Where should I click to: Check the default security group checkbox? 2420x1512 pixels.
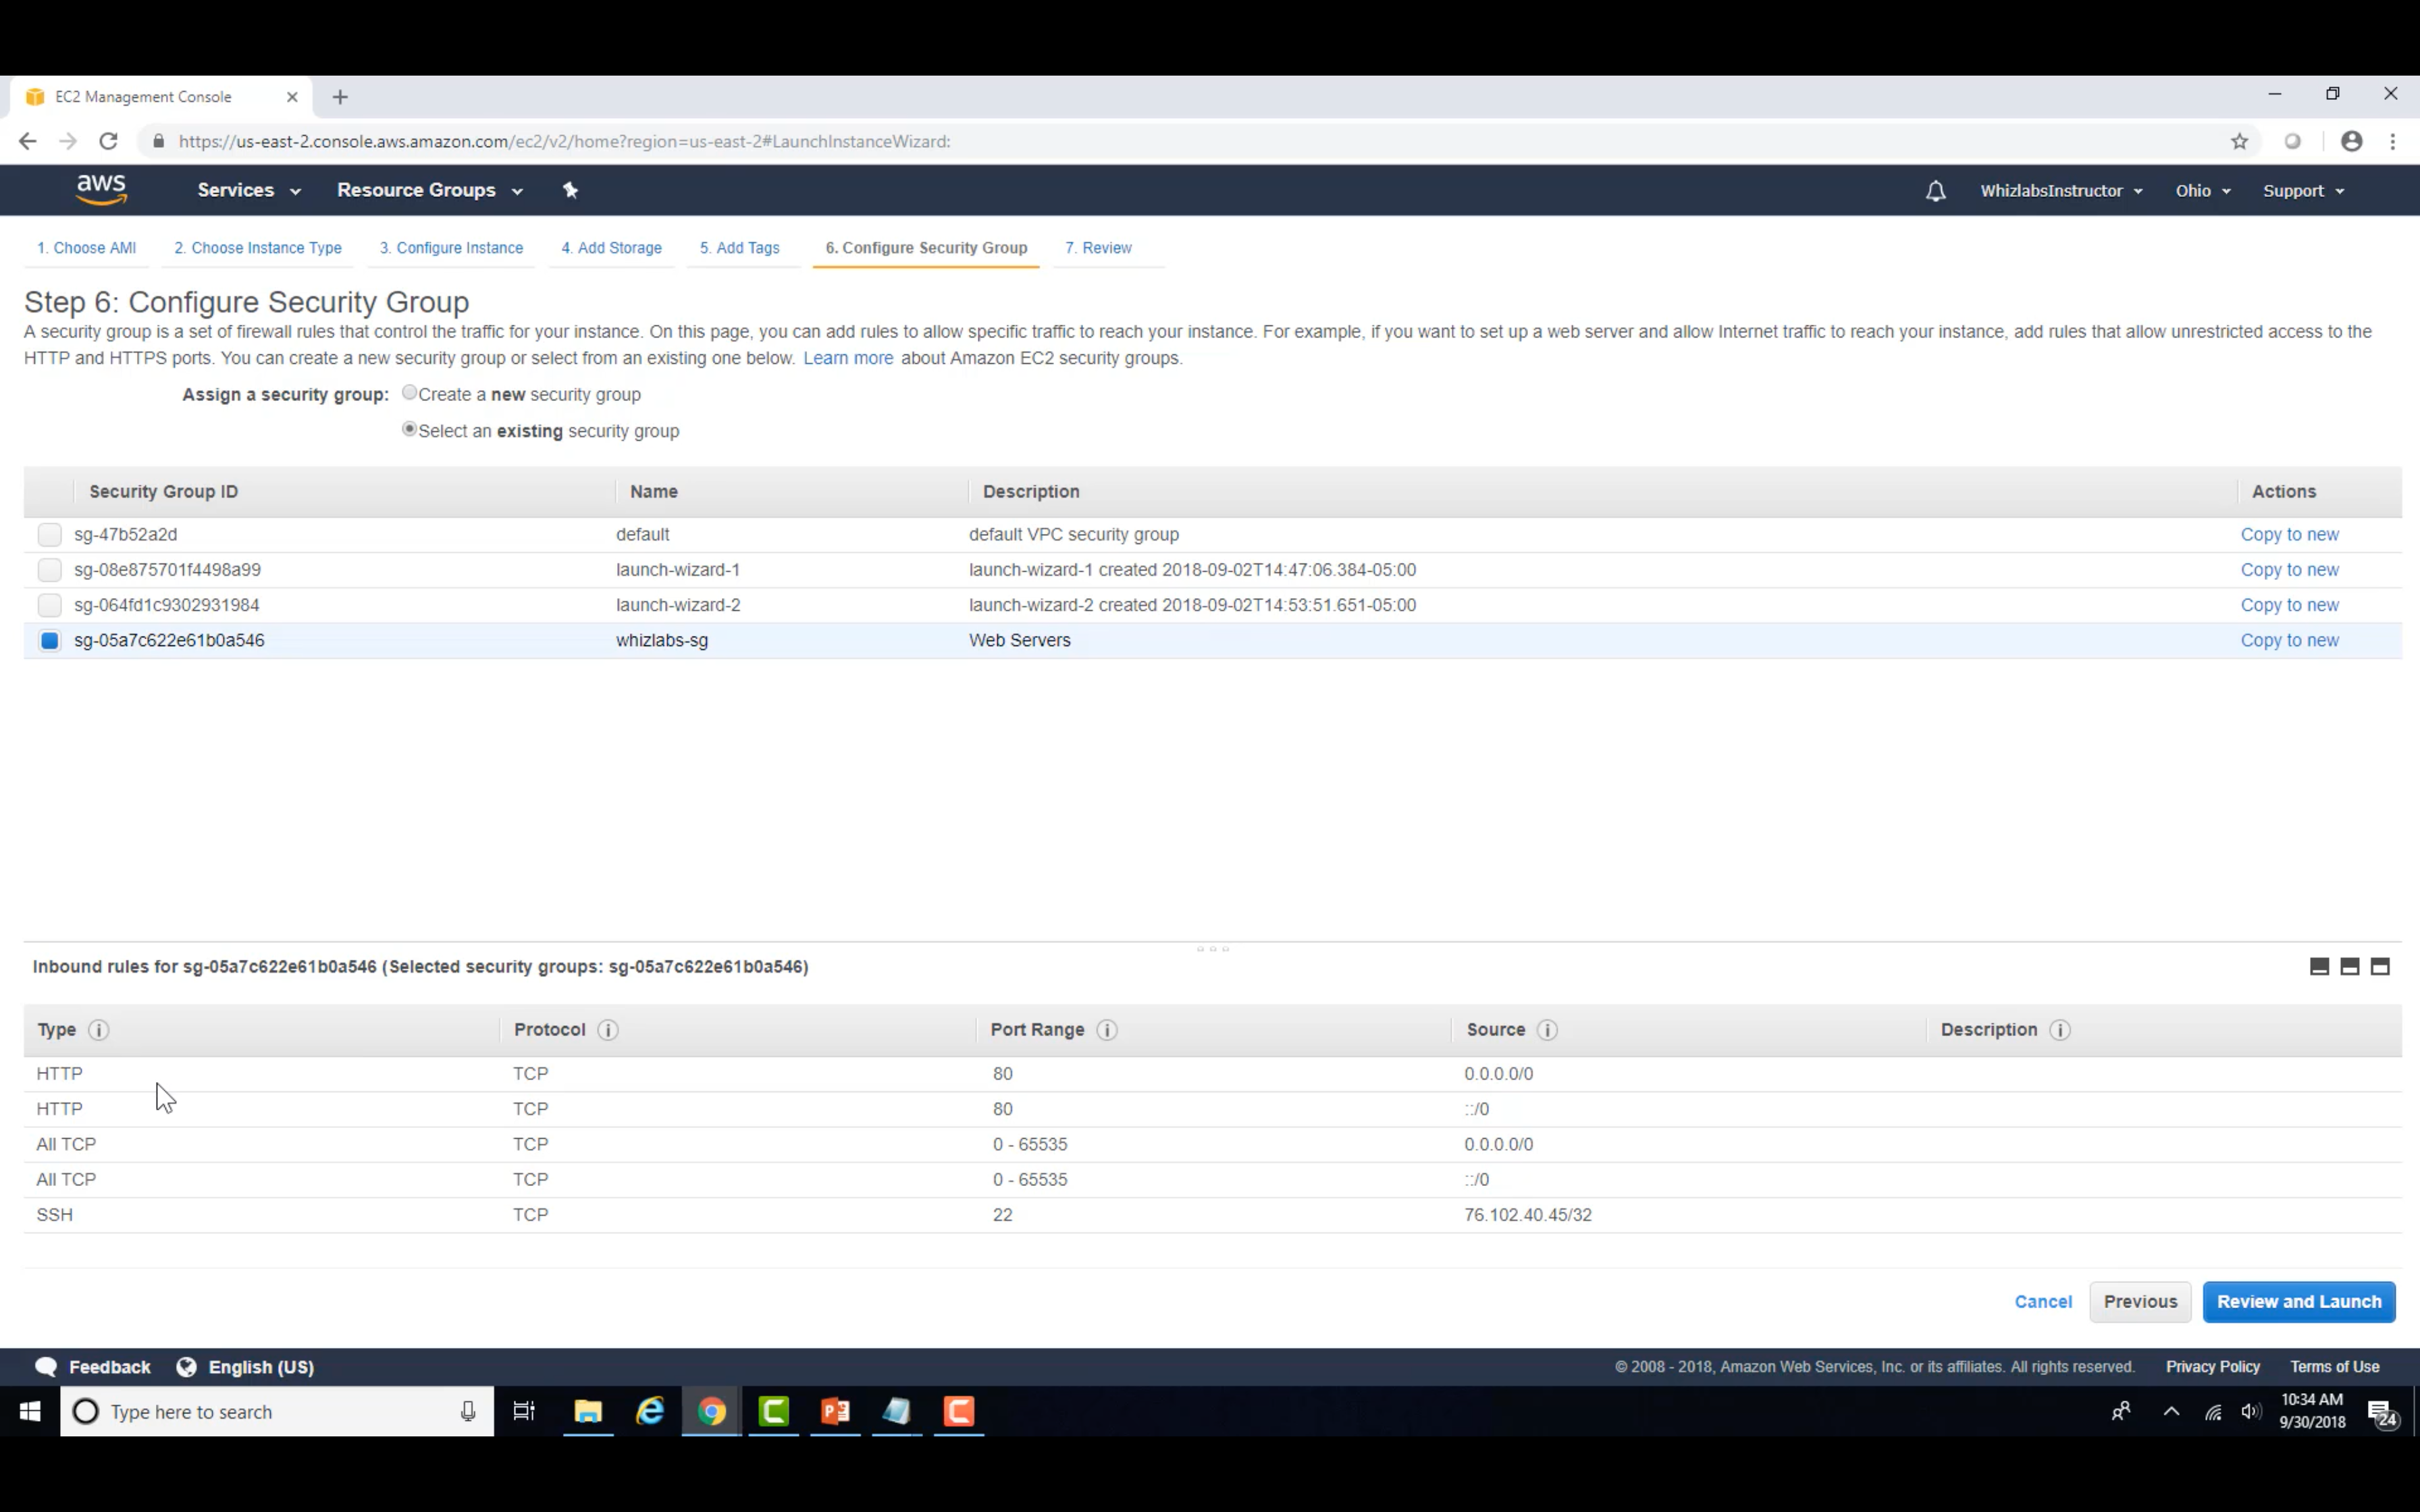coord(49,535)
